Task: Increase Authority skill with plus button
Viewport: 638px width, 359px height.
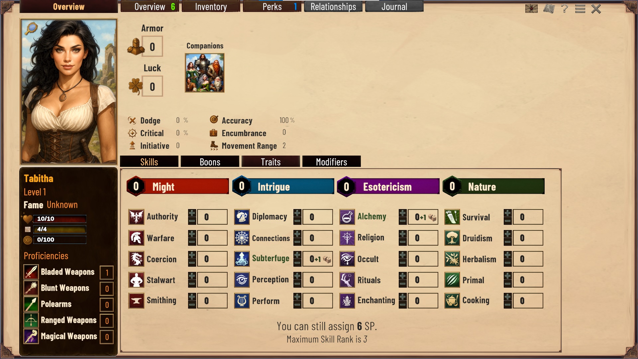Action: pyautogui.click(x=192, y=213)
